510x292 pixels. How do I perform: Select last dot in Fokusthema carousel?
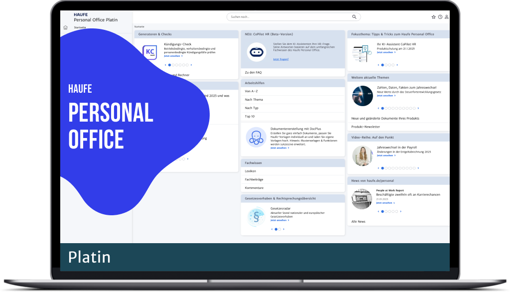pos(393,65)
